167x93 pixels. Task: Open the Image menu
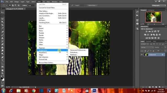pos(16,2)
